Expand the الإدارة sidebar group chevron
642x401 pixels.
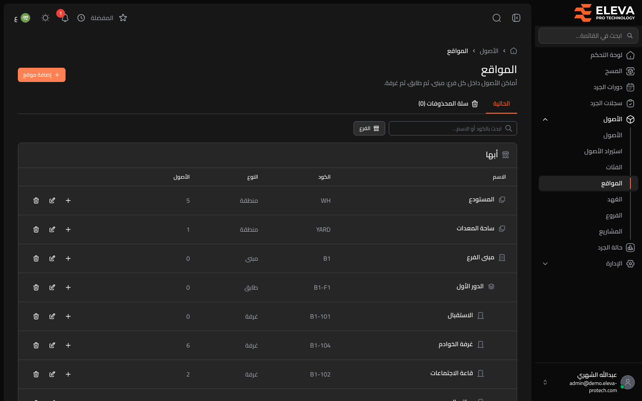tap(545, 264)
